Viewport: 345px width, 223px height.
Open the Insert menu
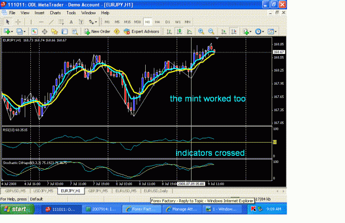[39, 13]
